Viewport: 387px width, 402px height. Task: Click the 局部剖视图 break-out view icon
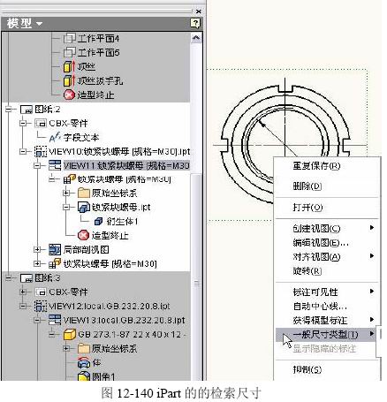coord(55,250)
